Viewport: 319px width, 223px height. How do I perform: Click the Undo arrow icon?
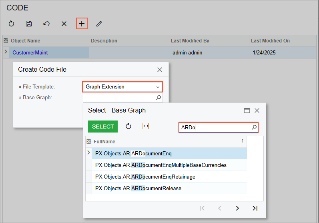click(46, 24)
